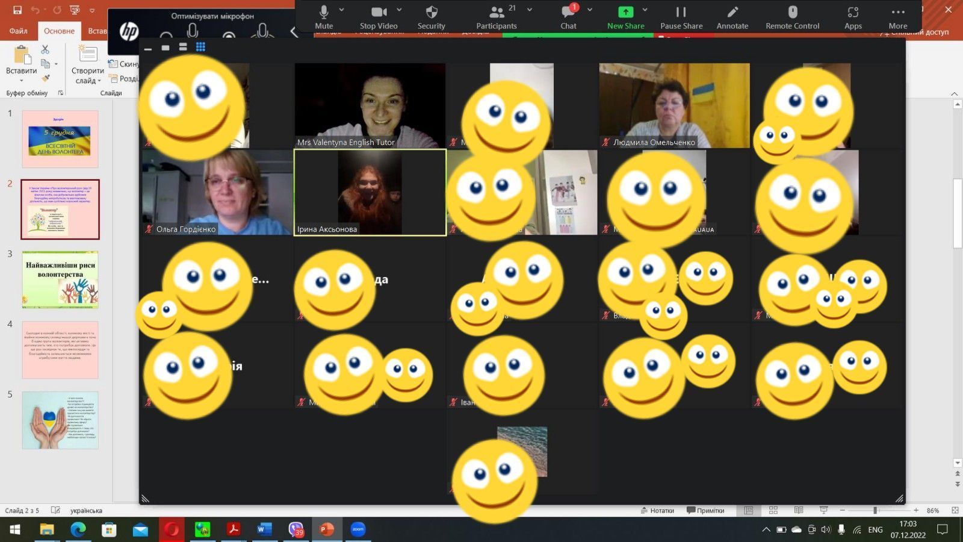Select the Format Painter brush

point(45,78)
